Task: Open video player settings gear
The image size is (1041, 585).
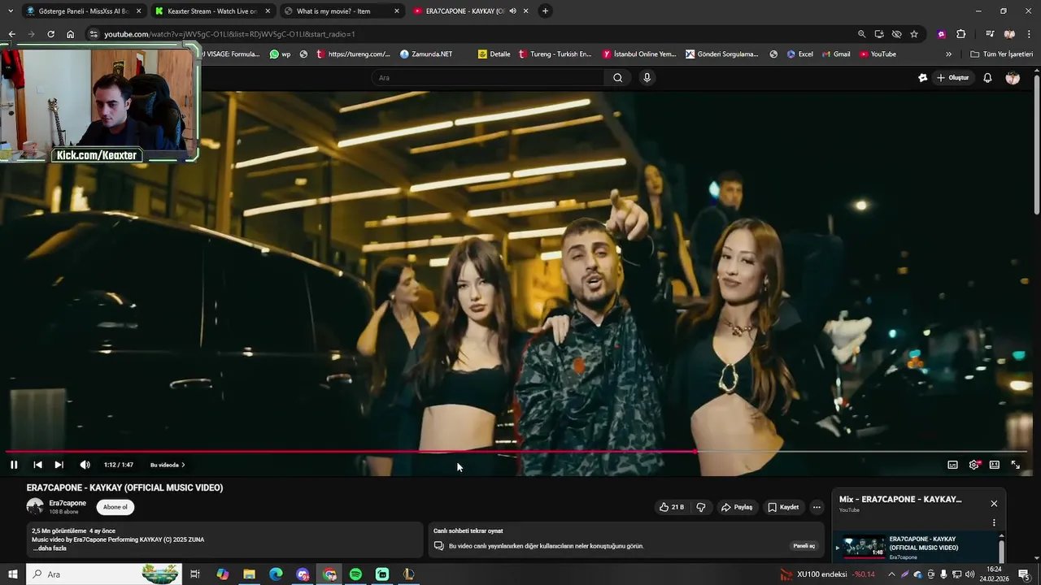Action: click(973, 465)
